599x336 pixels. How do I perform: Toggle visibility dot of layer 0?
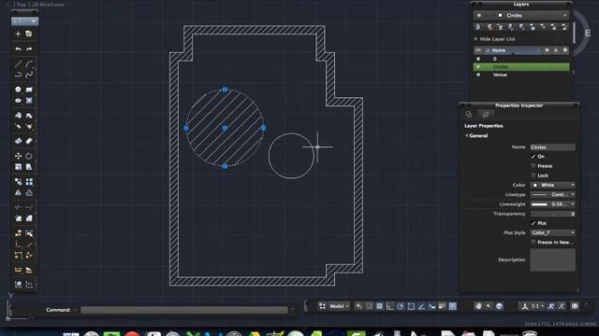click(478, 59)
